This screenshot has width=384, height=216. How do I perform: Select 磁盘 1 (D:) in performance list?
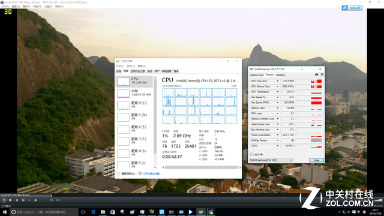134,118
